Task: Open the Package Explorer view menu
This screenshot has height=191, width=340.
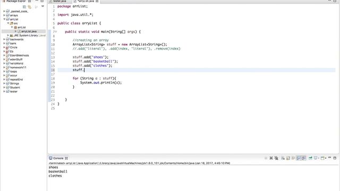Action: pyautogui.click(x=42, y=6)
